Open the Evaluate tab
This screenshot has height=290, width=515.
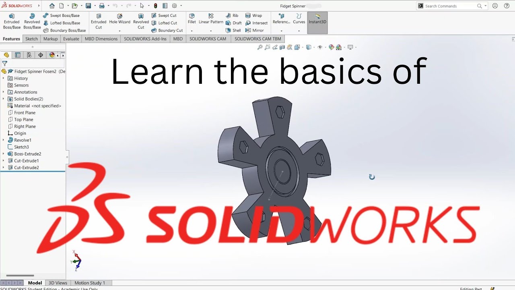[x=71, y=39]
